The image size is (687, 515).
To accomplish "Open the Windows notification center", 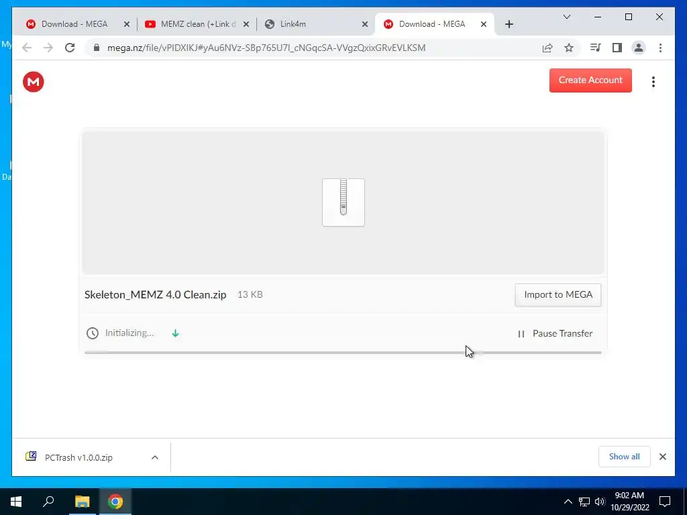I will [x=665, y=502].
